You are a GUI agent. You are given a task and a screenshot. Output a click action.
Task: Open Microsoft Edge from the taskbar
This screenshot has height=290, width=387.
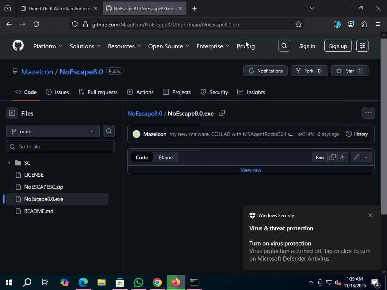tap(83, 282)
